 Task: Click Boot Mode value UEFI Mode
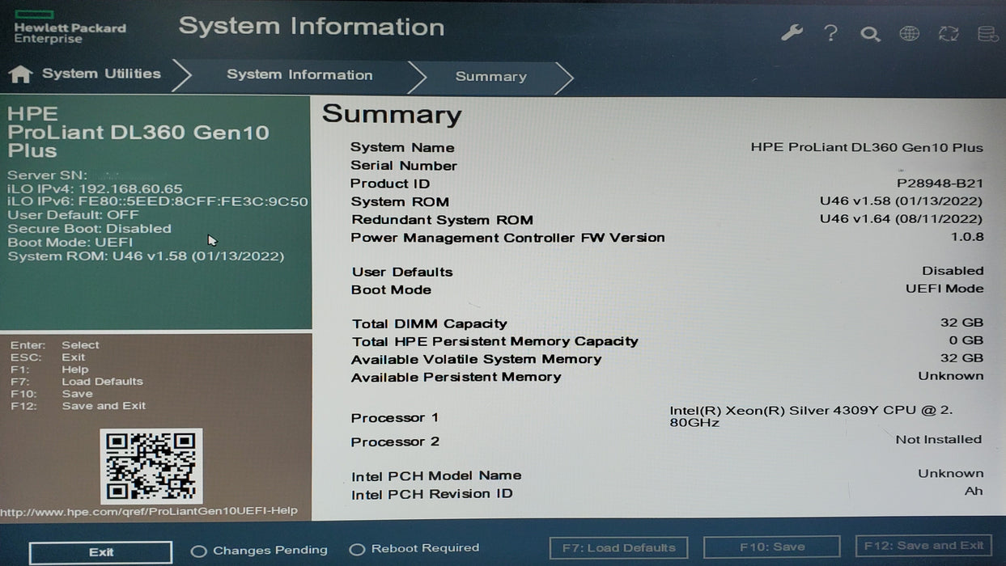[944, 289]
